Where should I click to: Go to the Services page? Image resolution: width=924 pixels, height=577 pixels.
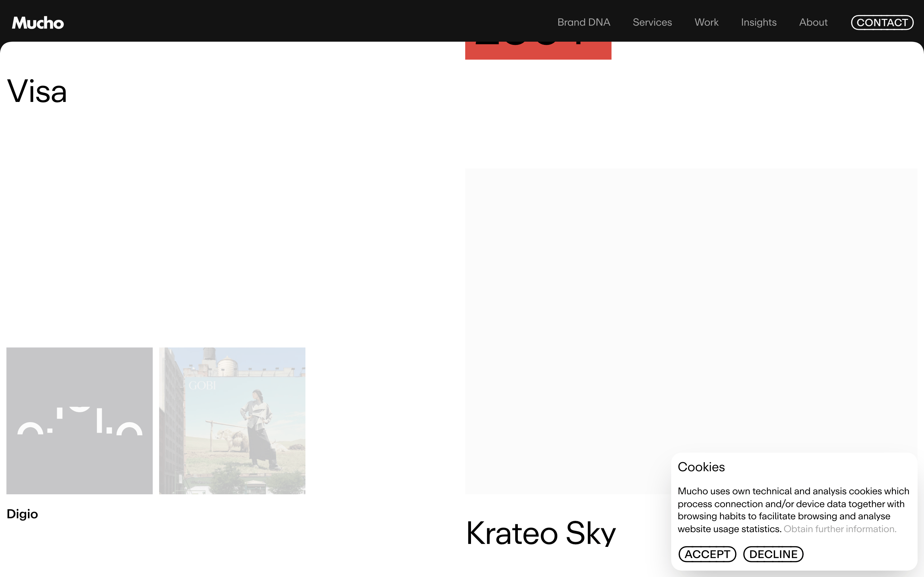point(652,22)
